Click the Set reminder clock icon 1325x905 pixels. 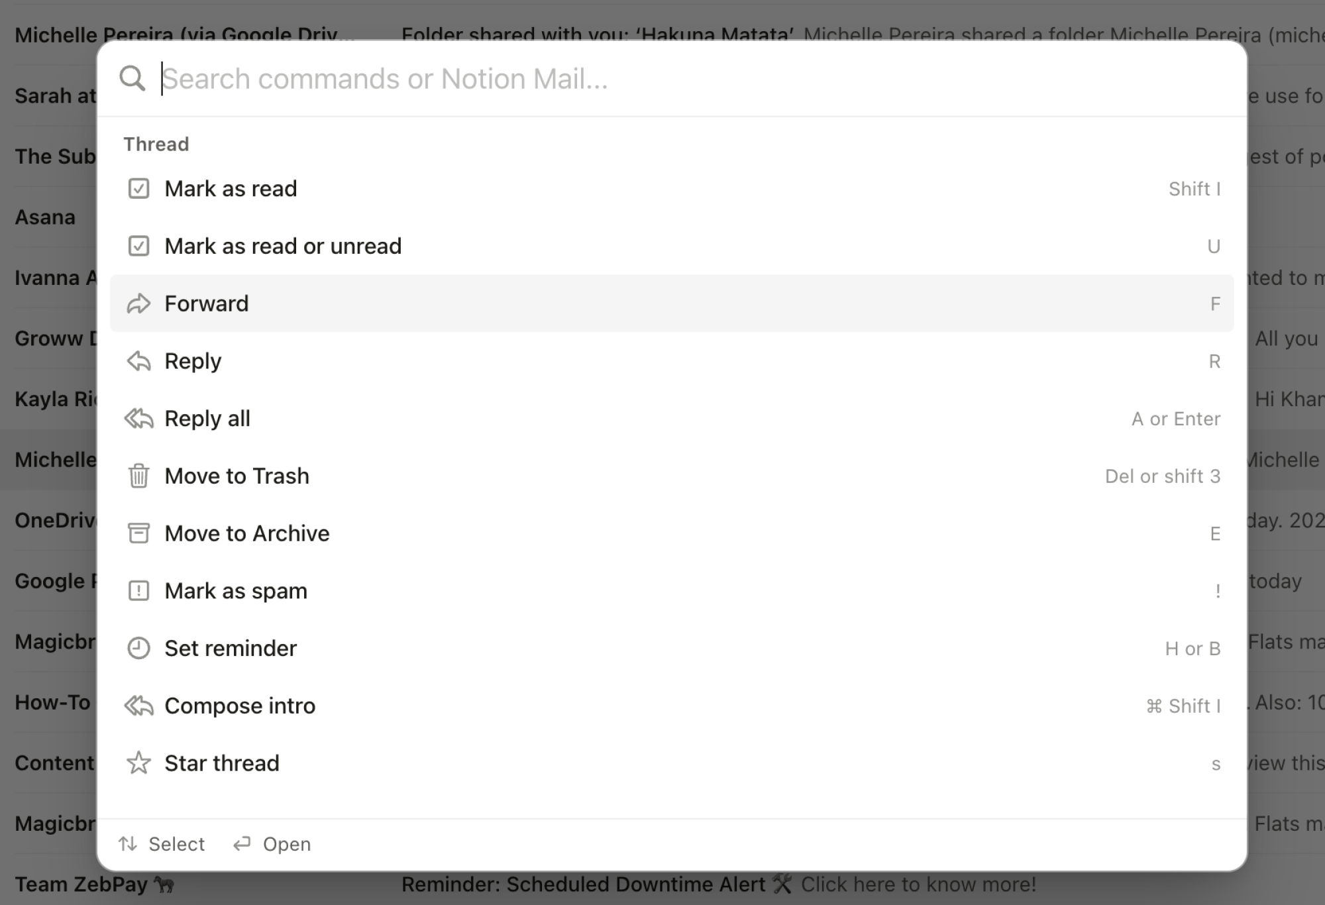(x=138, y=648)
